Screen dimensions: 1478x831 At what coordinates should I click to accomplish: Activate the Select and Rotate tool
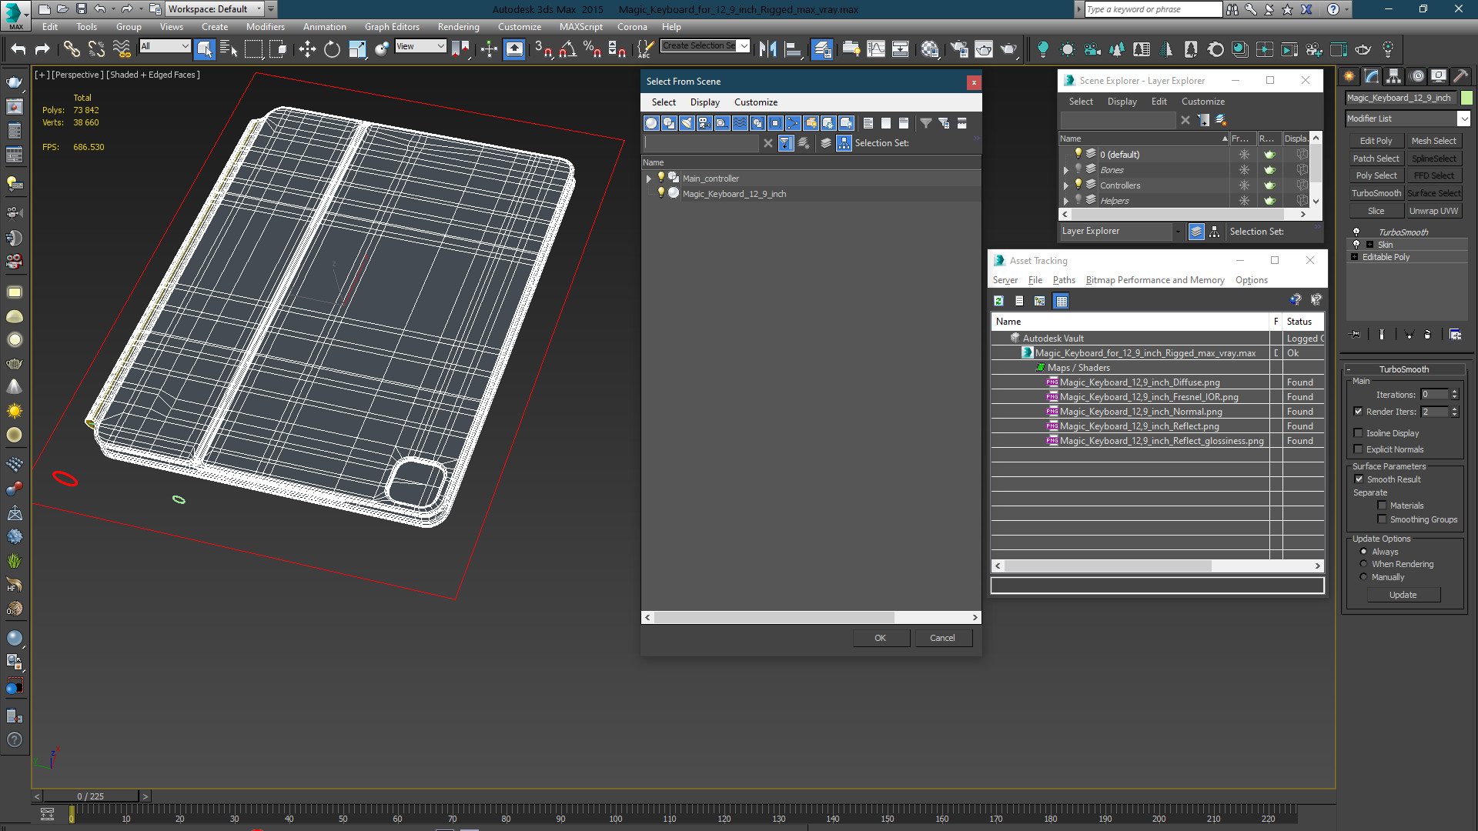tap(332, 49)
